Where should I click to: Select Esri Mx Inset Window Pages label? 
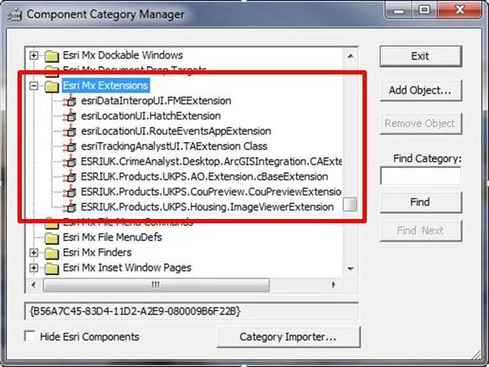[x=127, y=268]
